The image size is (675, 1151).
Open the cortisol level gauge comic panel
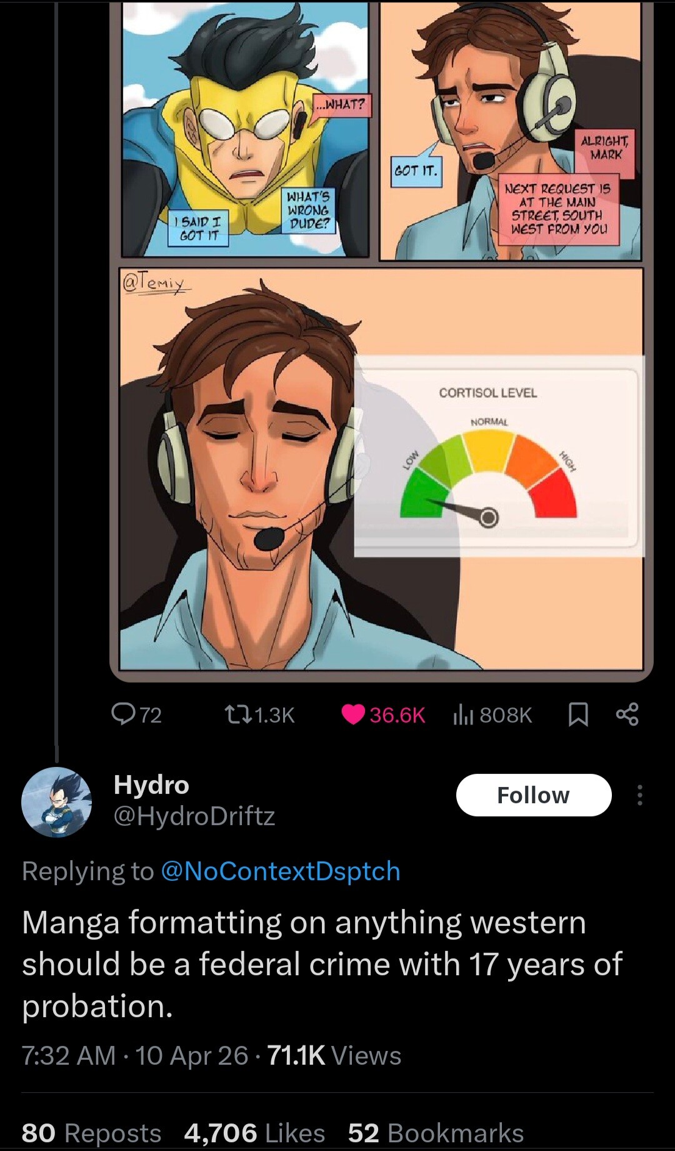pos(381,469)
